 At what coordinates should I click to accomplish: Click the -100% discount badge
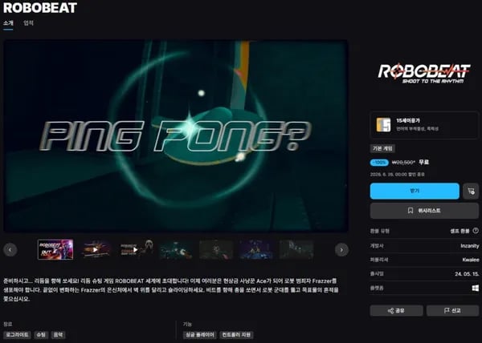click(379, 163)
